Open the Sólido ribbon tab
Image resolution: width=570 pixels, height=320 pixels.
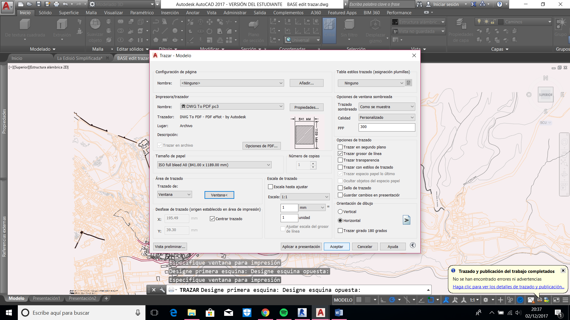click(45, 13)
